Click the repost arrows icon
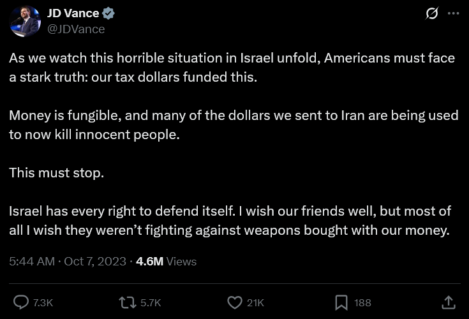The height and width of the screenshot is (319, 469). 127,302
